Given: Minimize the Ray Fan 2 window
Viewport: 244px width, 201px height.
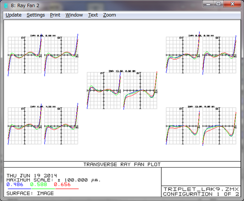Looking at the screenshot, I should pos(208,4).
